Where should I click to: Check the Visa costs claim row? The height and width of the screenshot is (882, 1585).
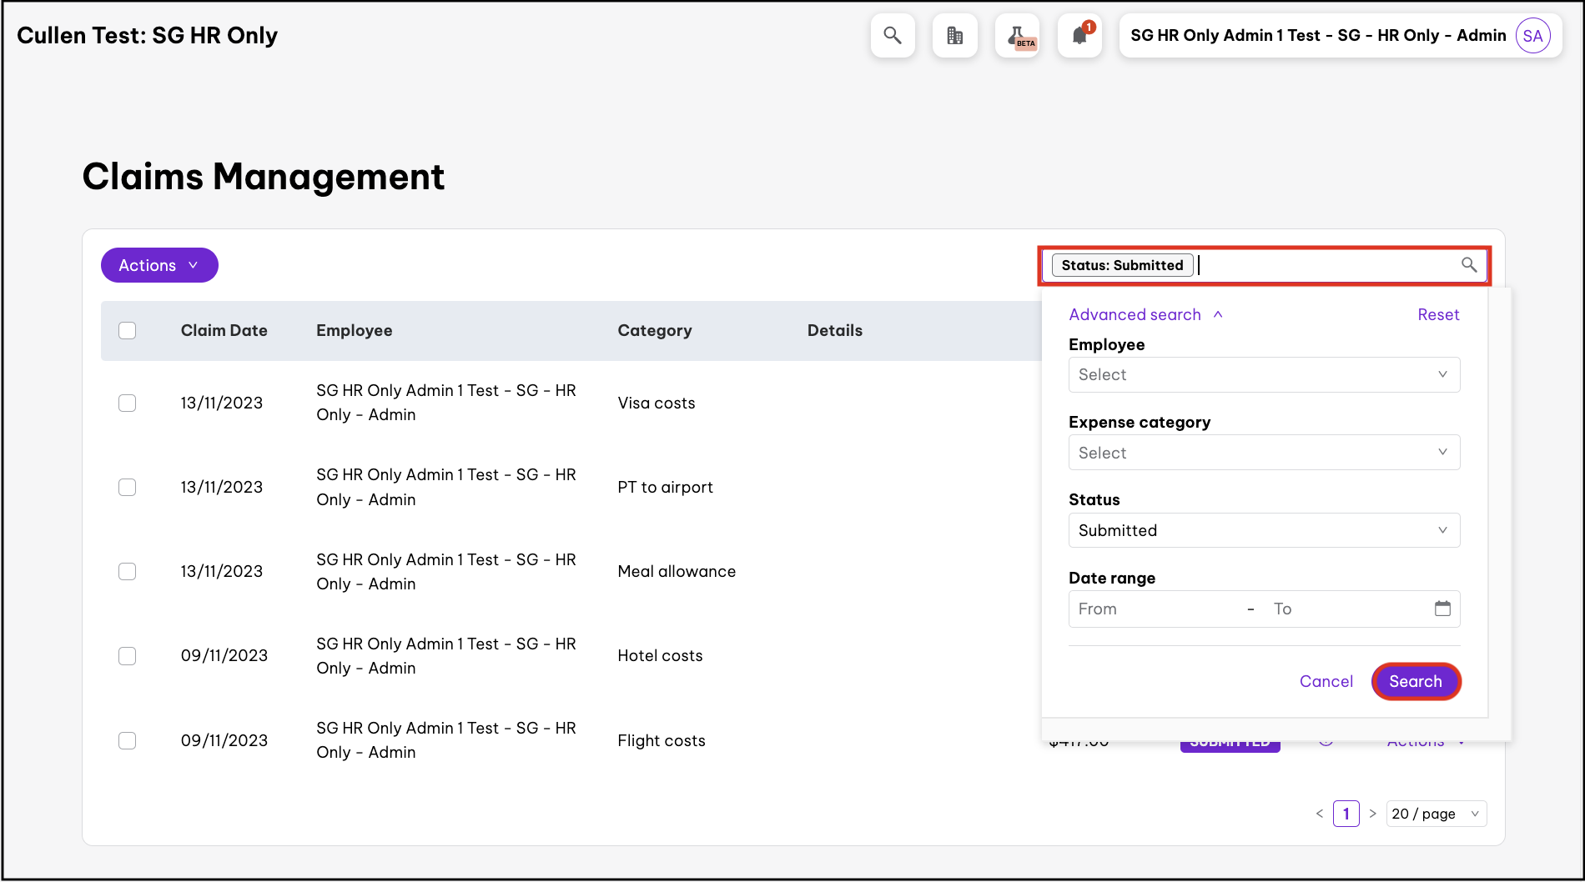[127, 403]
